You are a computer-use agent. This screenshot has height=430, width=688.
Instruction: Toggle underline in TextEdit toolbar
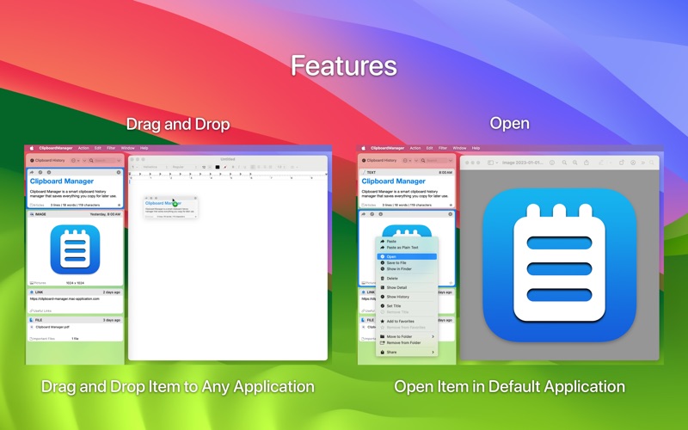244,167
